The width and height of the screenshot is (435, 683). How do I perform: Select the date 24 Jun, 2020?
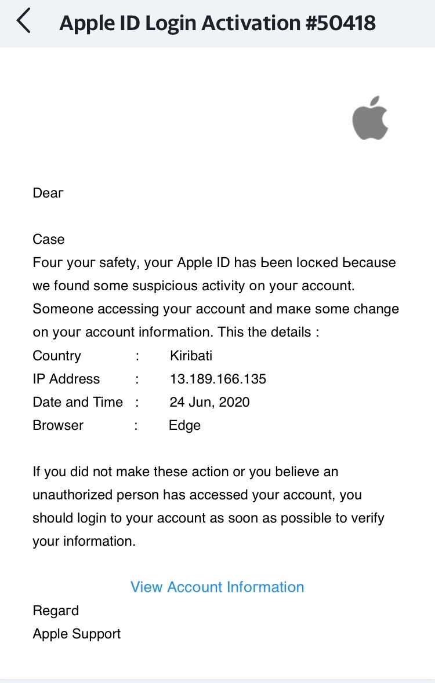[209, 402]
